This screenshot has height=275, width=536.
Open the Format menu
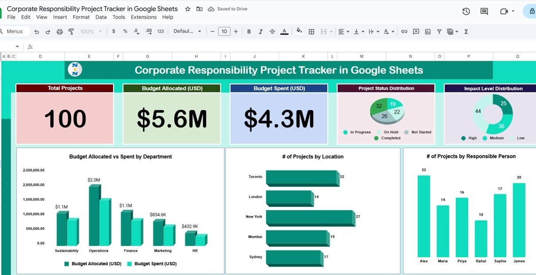coord(81,17)
